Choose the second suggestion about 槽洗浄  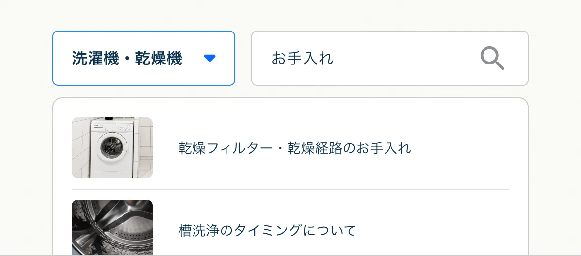[x=290, y=228]
